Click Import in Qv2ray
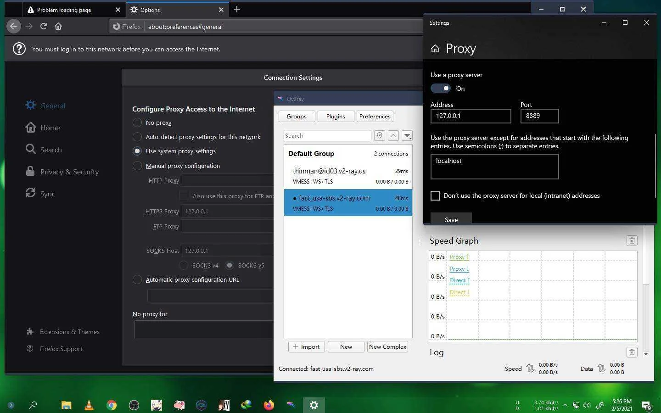Screen dimensions: 661x413 point(307,347)
